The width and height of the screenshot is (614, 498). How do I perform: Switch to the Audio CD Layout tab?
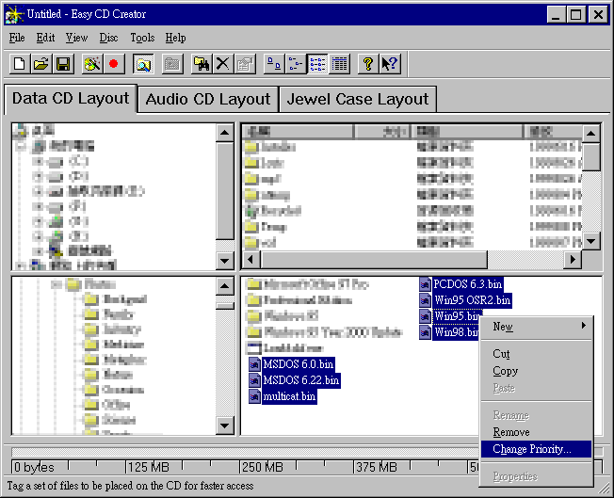208,100
